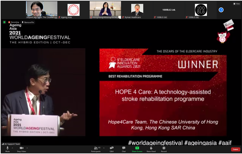Image resolution: width=242 pixels, height=154 pixels.
Task: Open the Q&A window
Action: 112,149
